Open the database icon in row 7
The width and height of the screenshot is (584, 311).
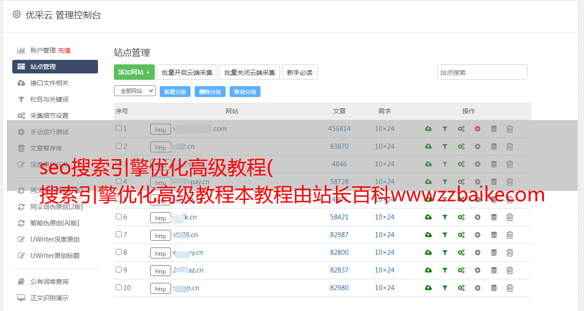[x=494, y=235]
